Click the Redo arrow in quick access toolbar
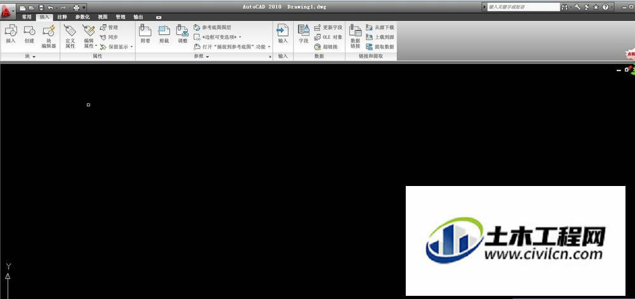 pyautogui.click(x=63, y=8)
